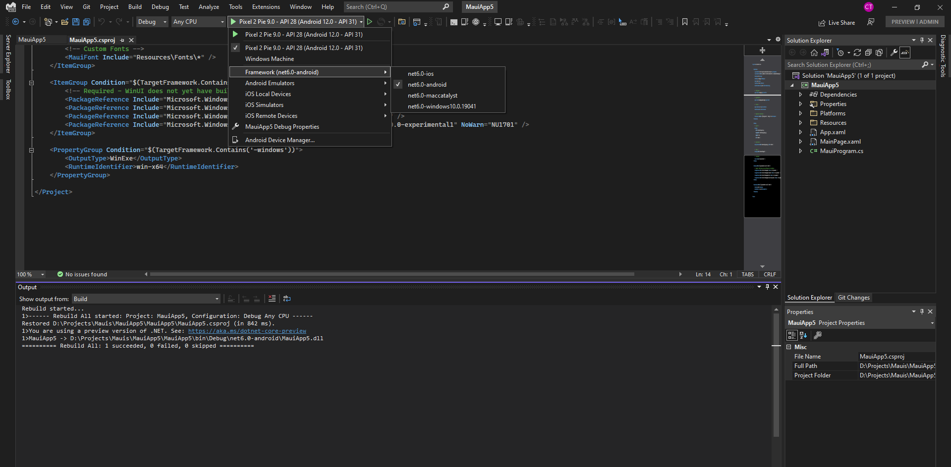Click the Solution Explorer Home icon

[x=814, y=52]
